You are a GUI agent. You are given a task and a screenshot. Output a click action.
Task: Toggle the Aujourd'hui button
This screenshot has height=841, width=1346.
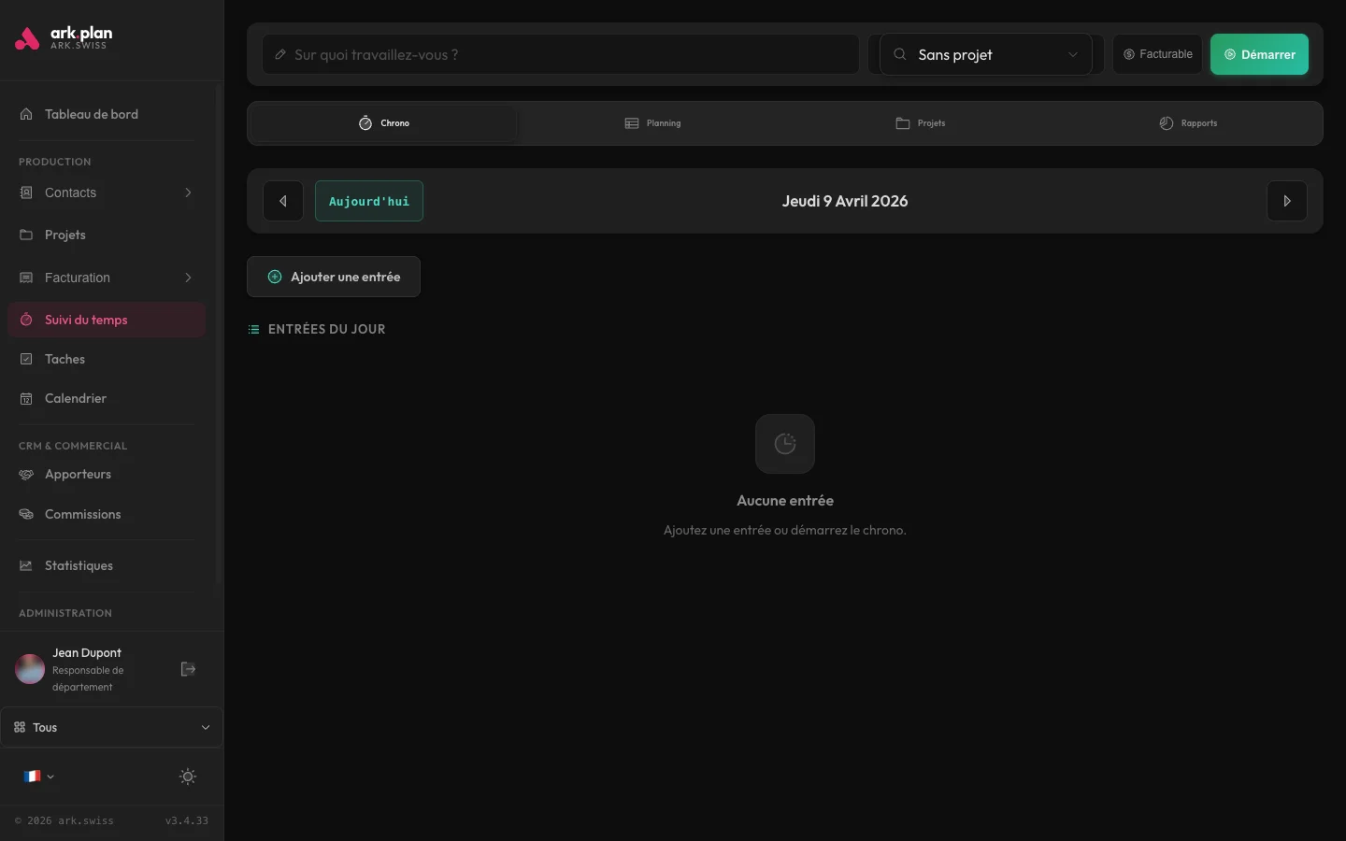point(368,201)
